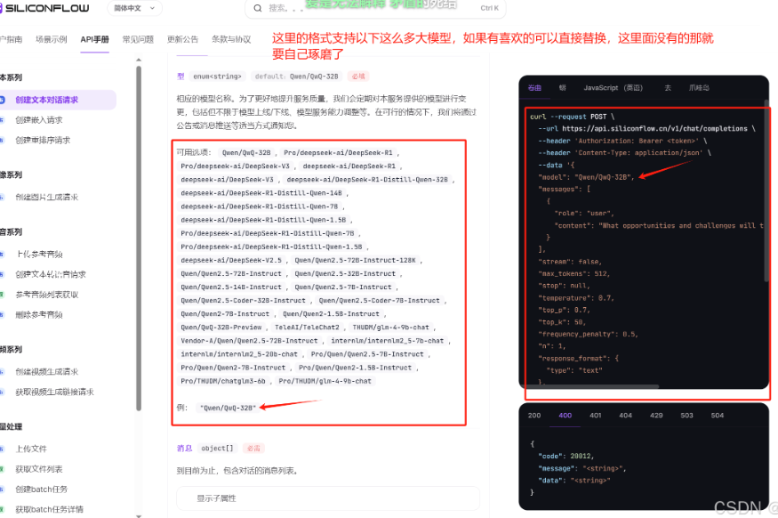Open 创建嵌入请求 in the sidebar
Image resolution: width=778 pixels, height=518 pixels.
click(x=39, y=119)
